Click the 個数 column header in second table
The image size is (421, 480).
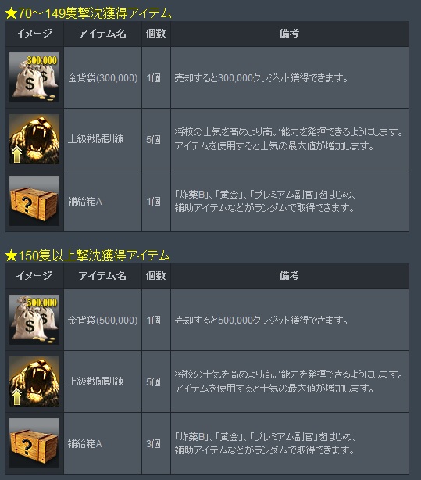(155, 276)
